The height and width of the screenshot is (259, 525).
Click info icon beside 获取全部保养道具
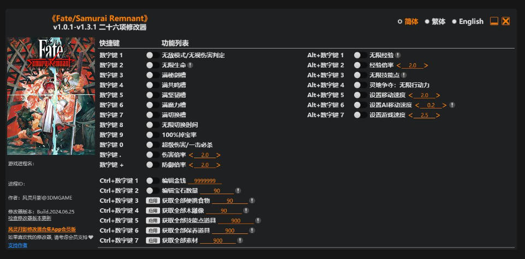[252, 230]
